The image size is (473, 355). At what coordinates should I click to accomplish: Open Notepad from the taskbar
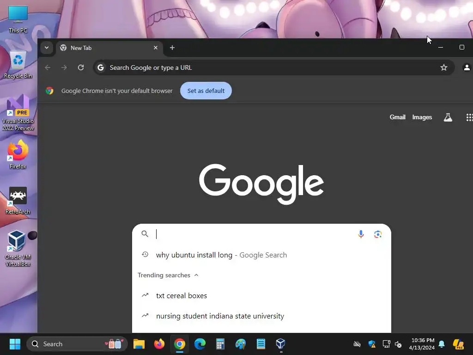pyautogui.click(x=261, y=344)
